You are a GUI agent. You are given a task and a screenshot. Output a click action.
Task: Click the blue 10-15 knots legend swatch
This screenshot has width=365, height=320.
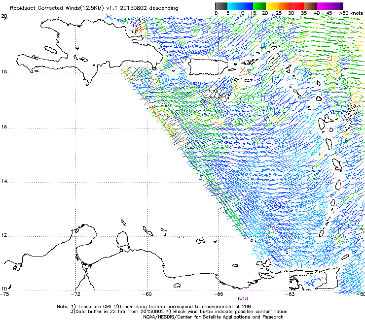[247, 6]
